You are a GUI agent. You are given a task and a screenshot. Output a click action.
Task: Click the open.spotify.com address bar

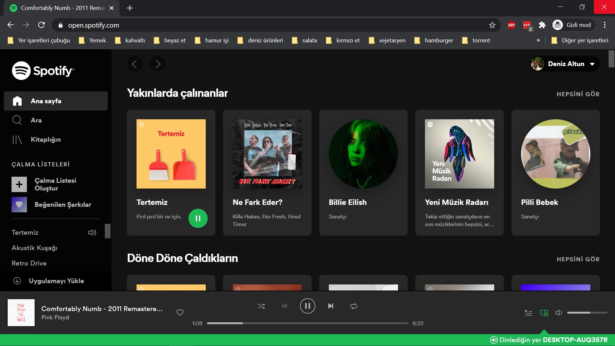point(276,25)
